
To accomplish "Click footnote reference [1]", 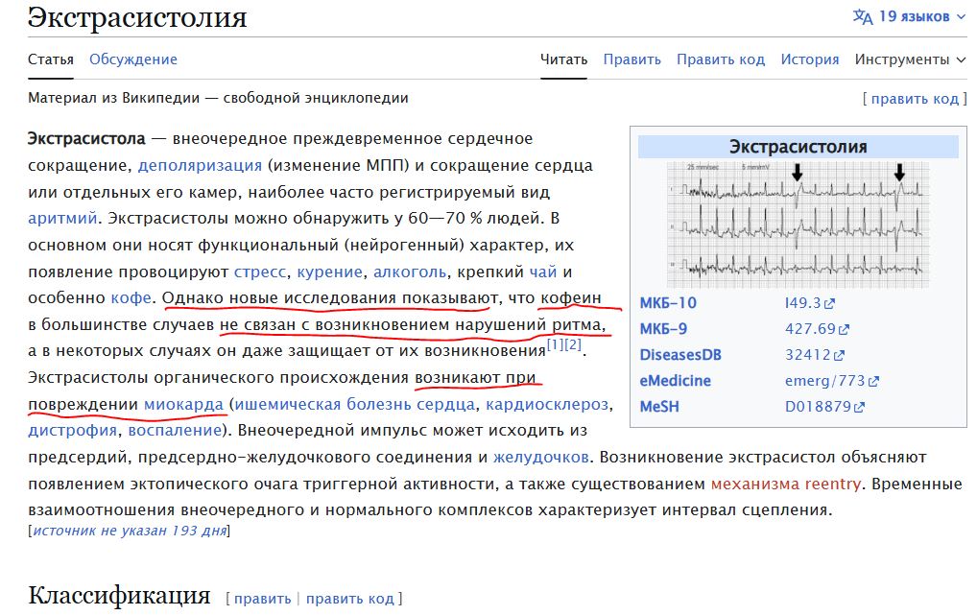I will (x=555, y=343).
